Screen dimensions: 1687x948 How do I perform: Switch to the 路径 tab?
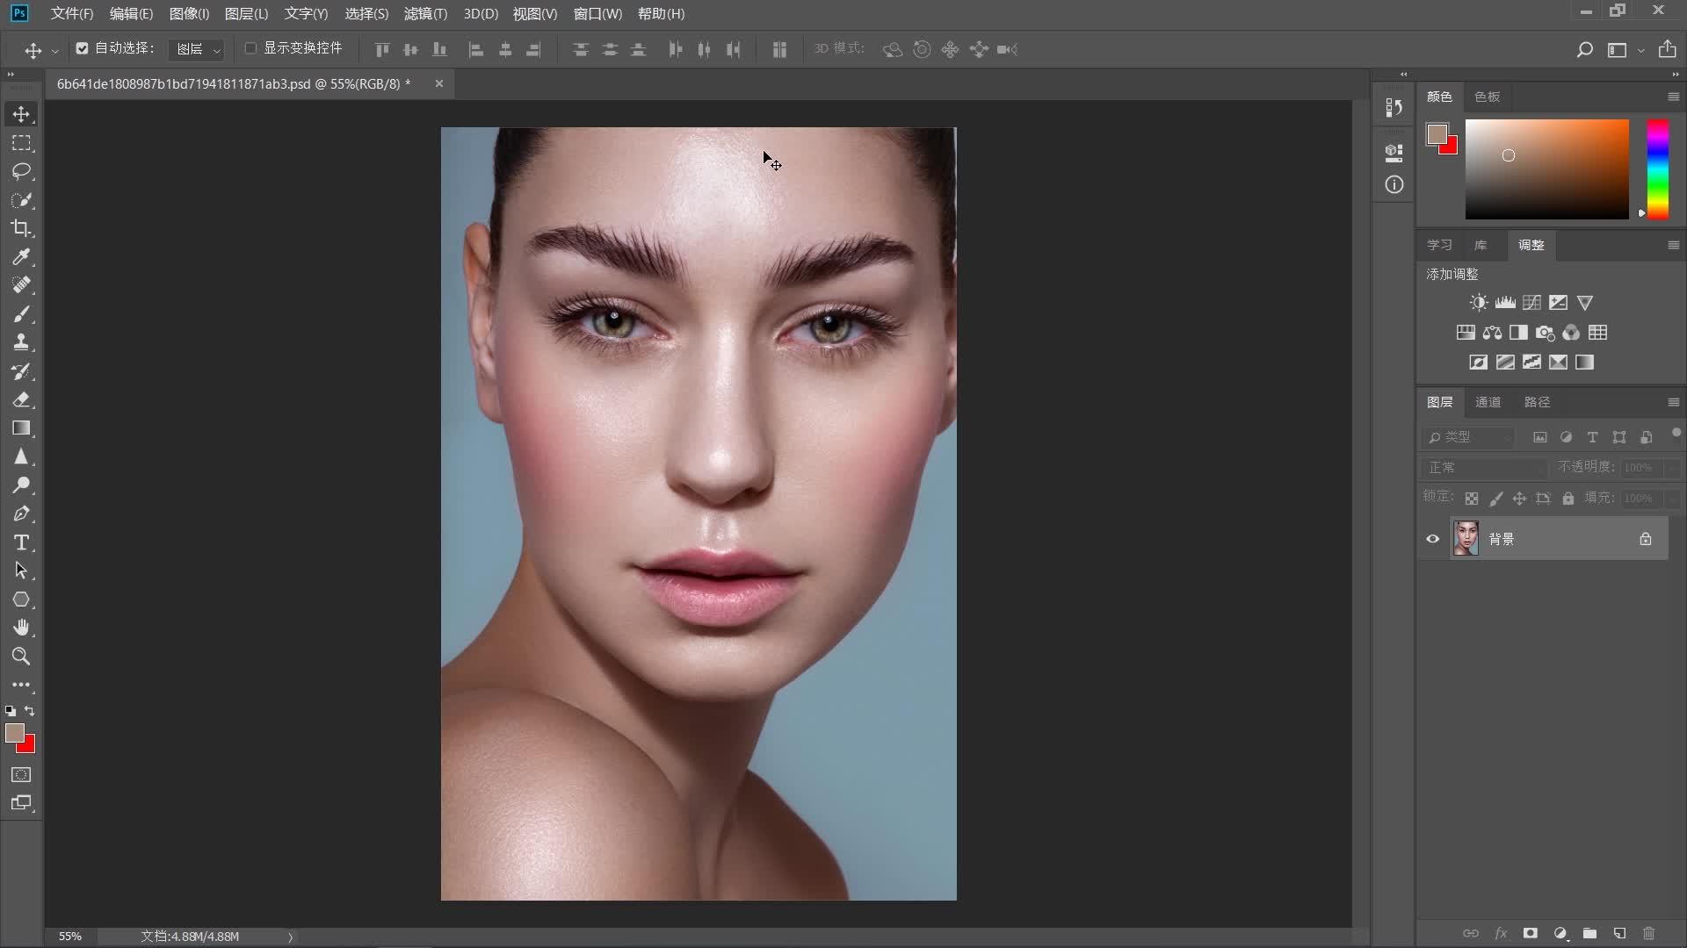click(x=1537, y=402)
